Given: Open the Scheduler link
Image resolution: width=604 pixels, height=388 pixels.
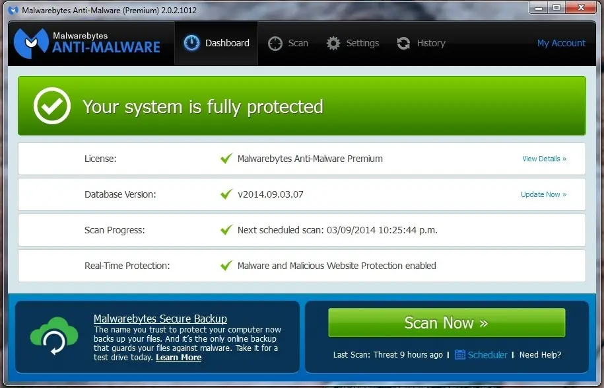Looking at the screenshot, I should pyautogui.click(x=487, y=355).
